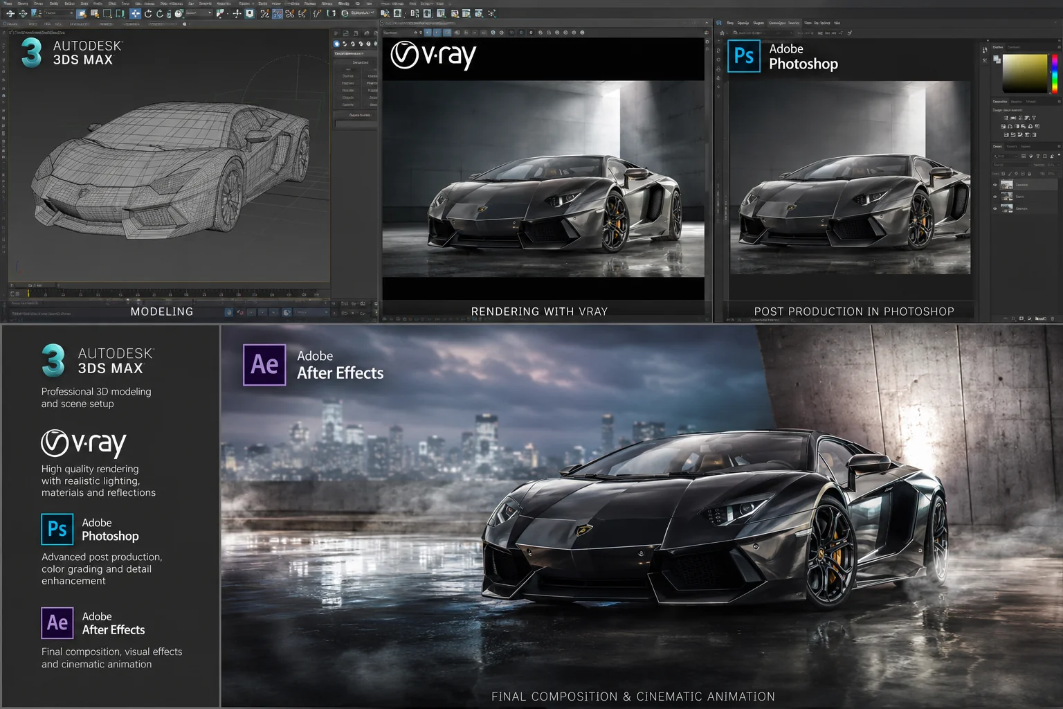This screenshot has width=1063, height=709.
Task: Select the Adjustments panel tab
Action: [x=1000, y=102]
